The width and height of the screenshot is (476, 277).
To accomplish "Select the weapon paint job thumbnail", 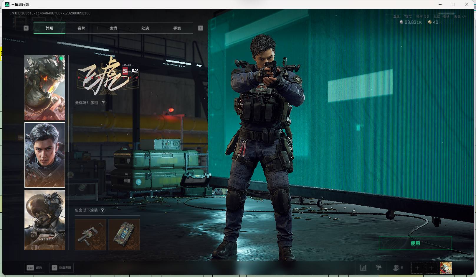I will pos(90,235).
